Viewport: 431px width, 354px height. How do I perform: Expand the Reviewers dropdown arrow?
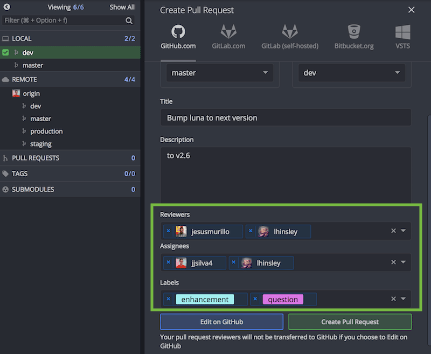tap(404, 231)
